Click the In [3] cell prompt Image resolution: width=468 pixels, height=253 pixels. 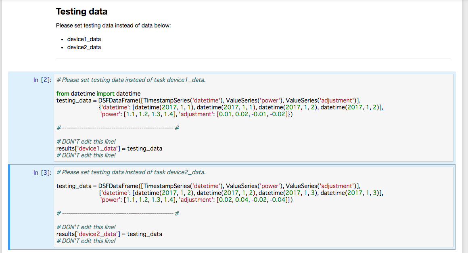(42, 173)
